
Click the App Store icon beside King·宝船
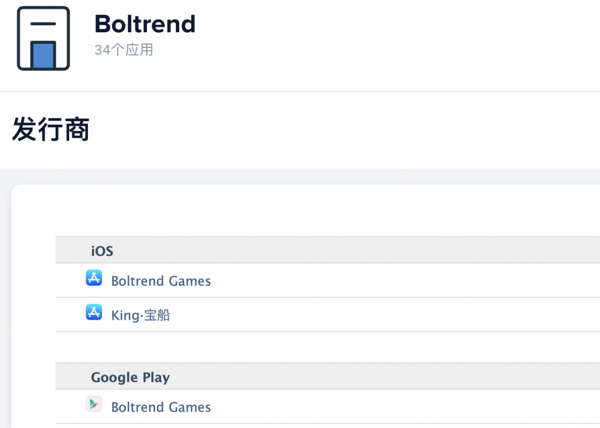pos(94,313)
